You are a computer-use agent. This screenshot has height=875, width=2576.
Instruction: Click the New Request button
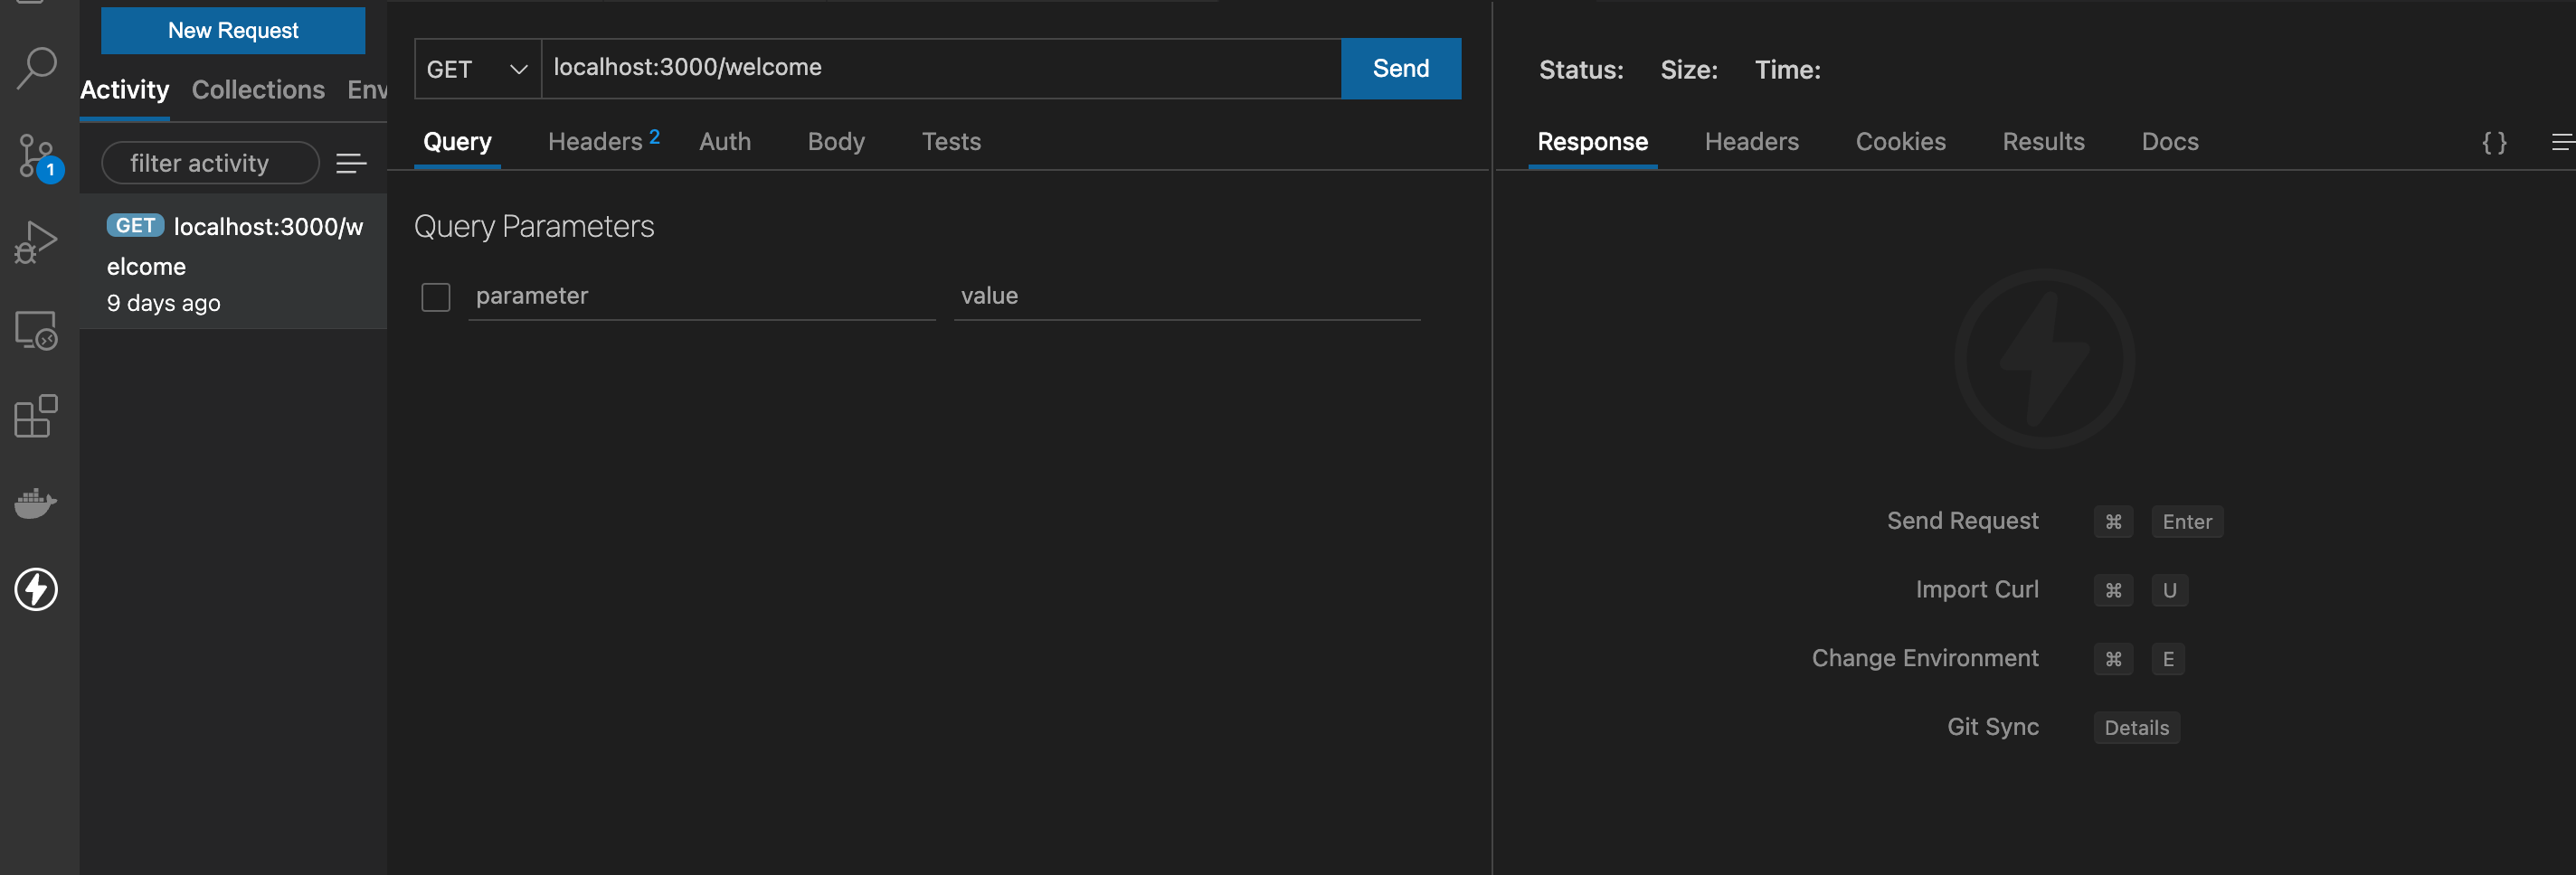[x=233, y=31]
